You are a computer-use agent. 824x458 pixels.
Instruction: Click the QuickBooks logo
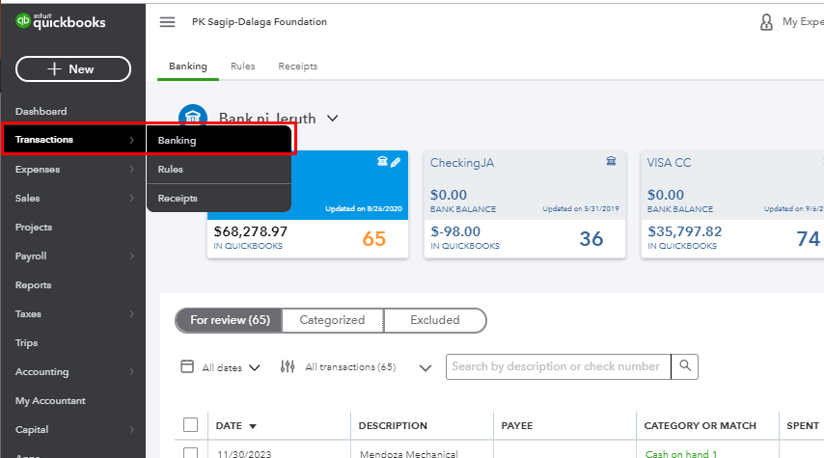coord(61,21)
